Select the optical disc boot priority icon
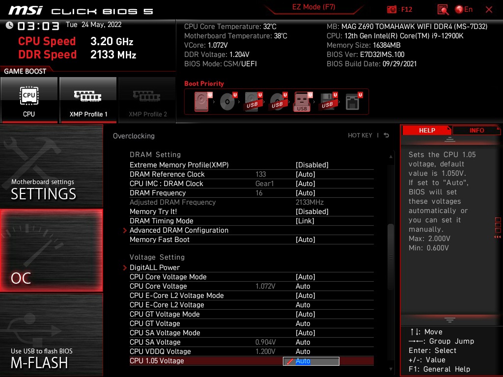The height and width of the screenshot is (377, 503). pos(228,102)
